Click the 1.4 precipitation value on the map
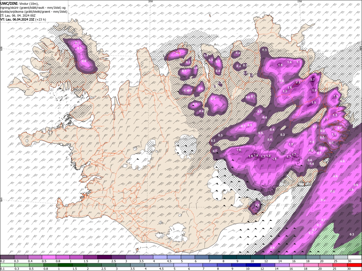 [289, 62]
